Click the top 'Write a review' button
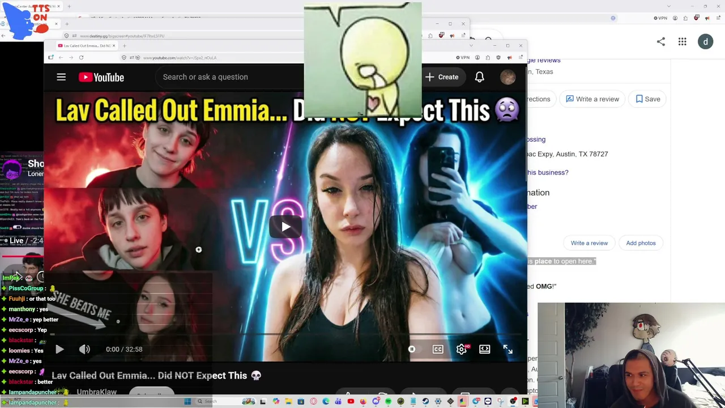725x408 pixels. tap(591, 99)
